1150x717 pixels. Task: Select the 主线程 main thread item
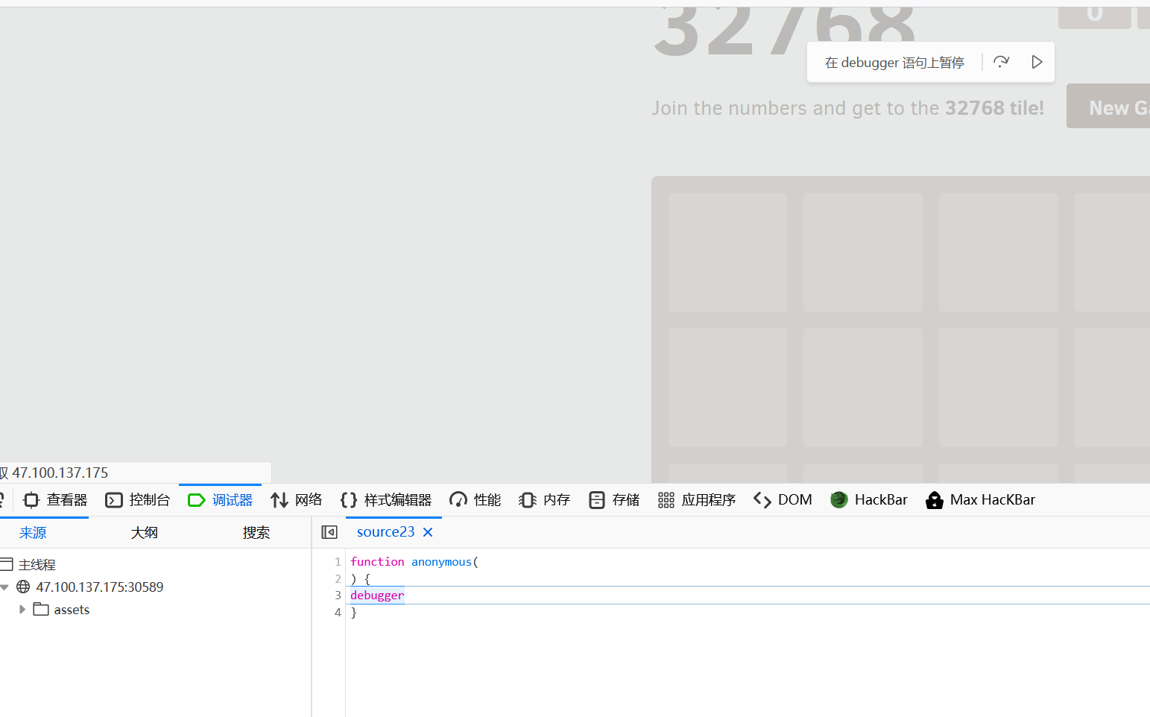pos(37,565)
